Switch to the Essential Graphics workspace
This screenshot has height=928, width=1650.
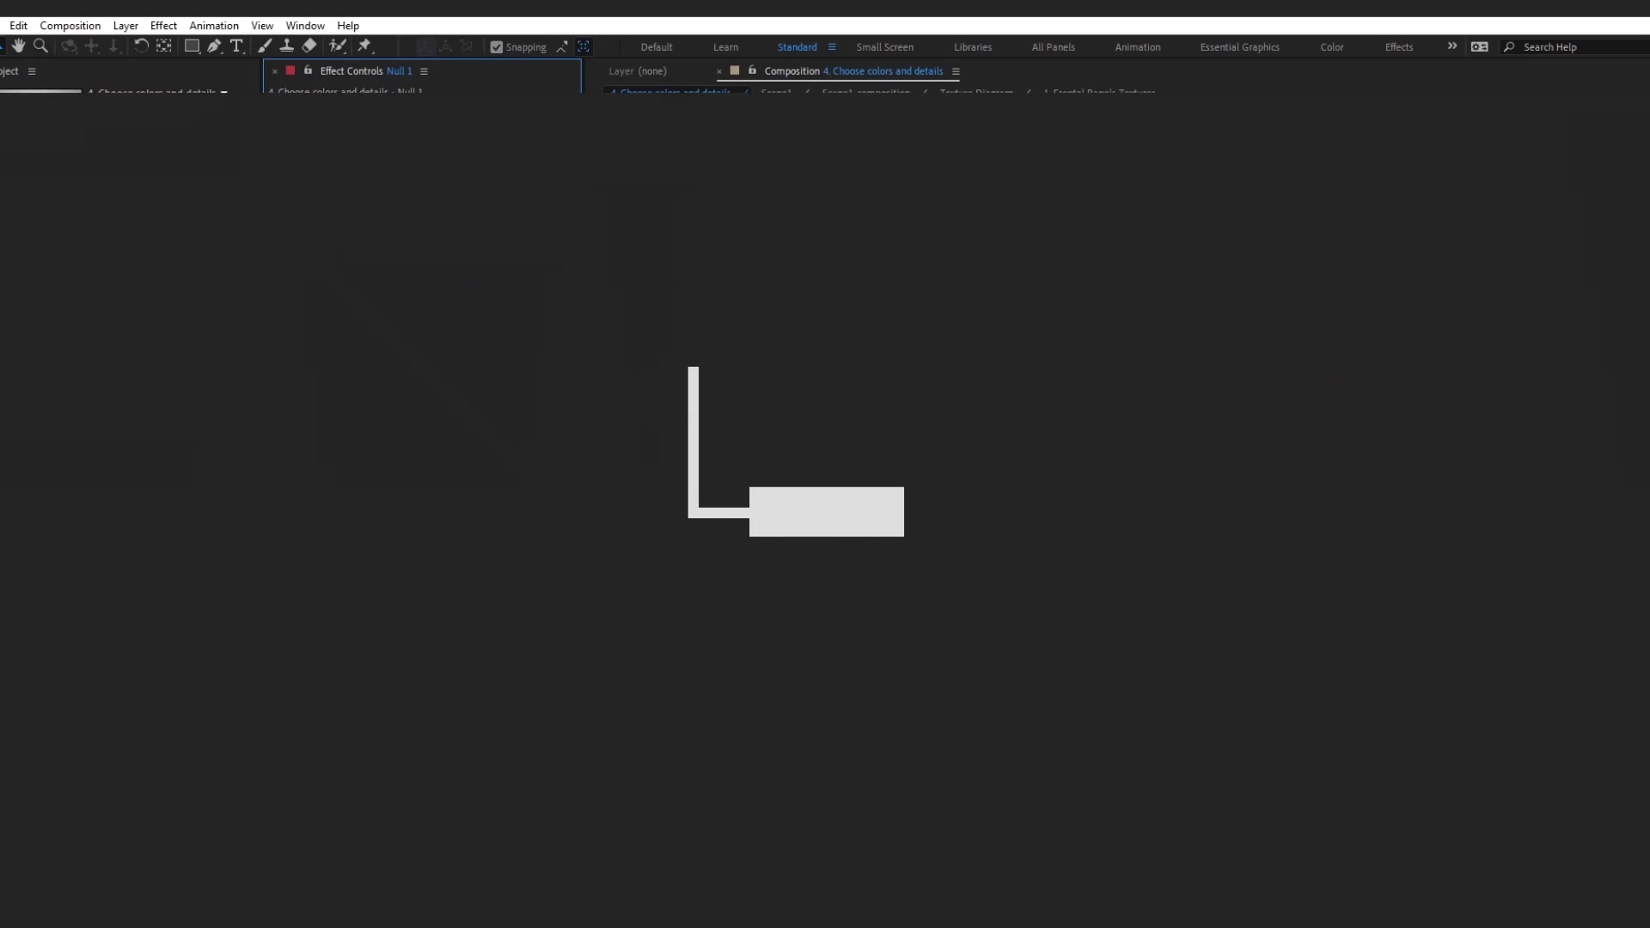tap(1239, 47)
